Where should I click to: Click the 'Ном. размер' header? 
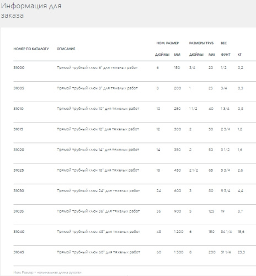tap(168, 43)
